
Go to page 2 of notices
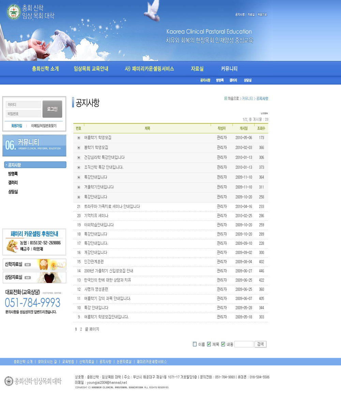81,329
